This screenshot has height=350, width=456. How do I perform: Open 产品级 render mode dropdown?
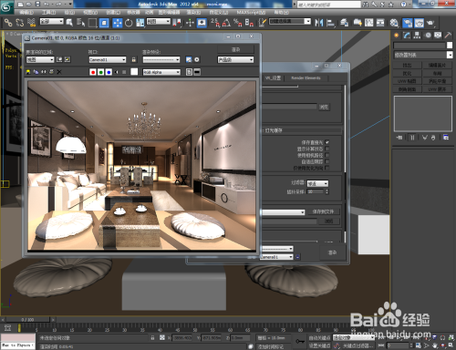click(235, 59)
